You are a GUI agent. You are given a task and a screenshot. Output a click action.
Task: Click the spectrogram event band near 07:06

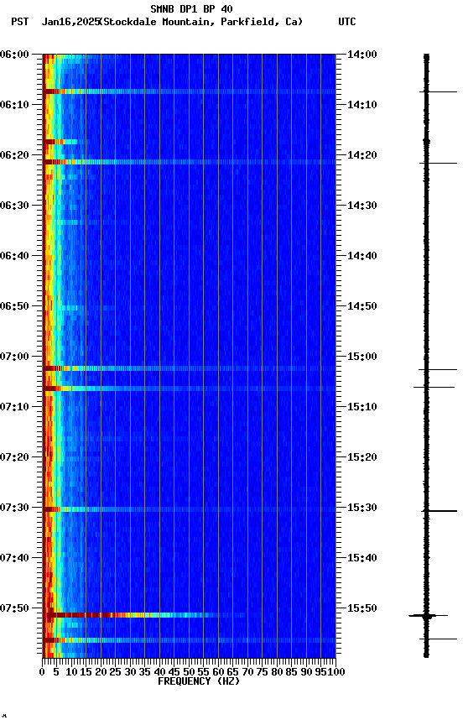tap(189, 389)
